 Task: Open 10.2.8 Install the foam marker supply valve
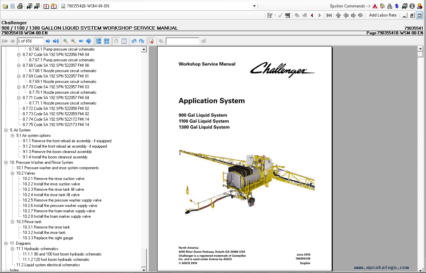pos(56,216)
